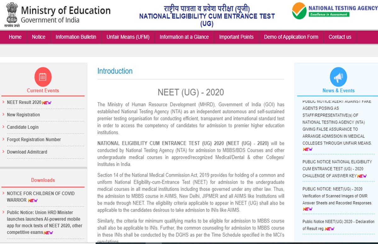Open the Information Bulletin menu
378x244 pixels.
coord(76,37)
